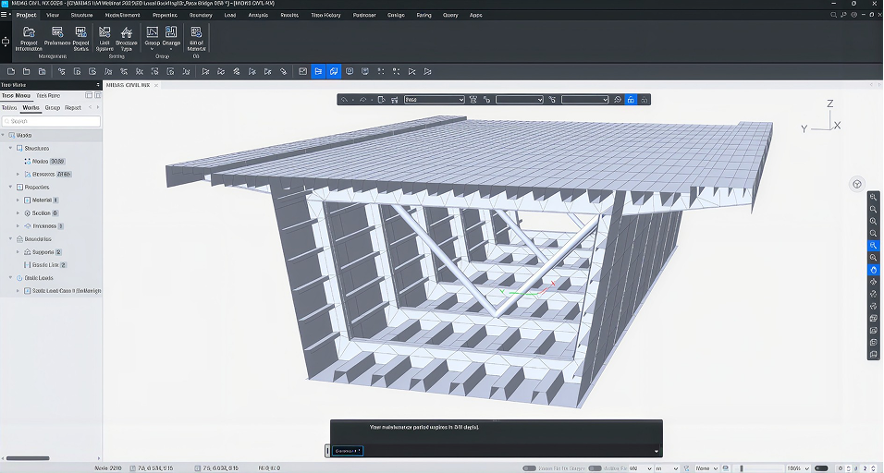
Task: Open the Analysis ribbon tab
Action: click(258, 15)
